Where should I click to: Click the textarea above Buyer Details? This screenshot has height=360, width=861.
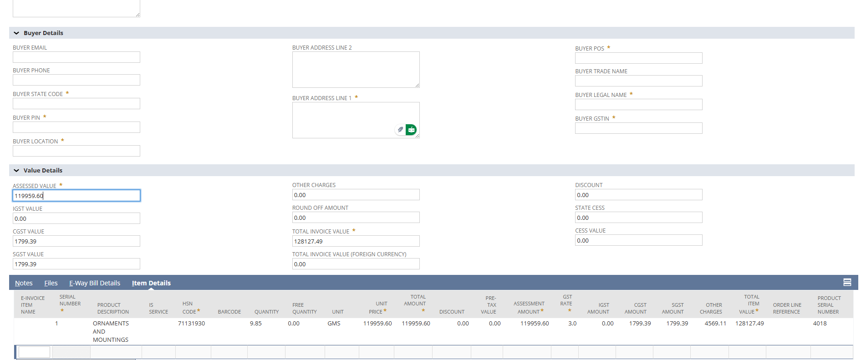tap(76, 8)
